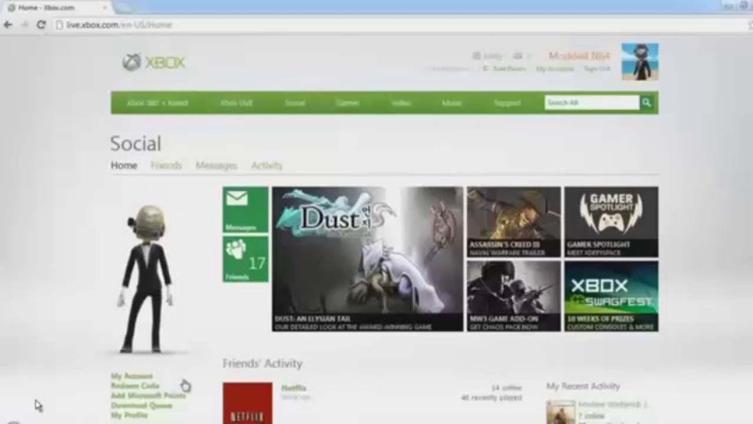Open the Xbox Swagfest tile
Viewport: 753px width, 424px height.
(611, 296)
